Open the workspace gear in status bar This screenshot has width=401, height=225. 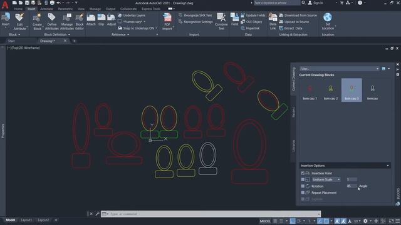coord(365,221)
